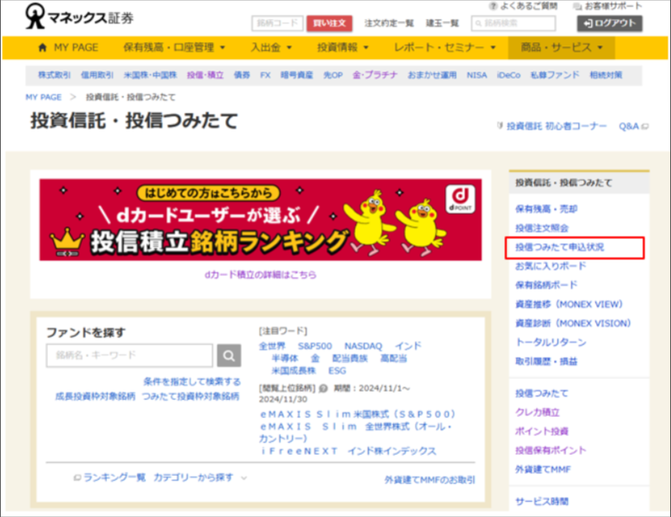Select 相続対策 in sub navigation
671x517 pixels.
pos(605,75)
